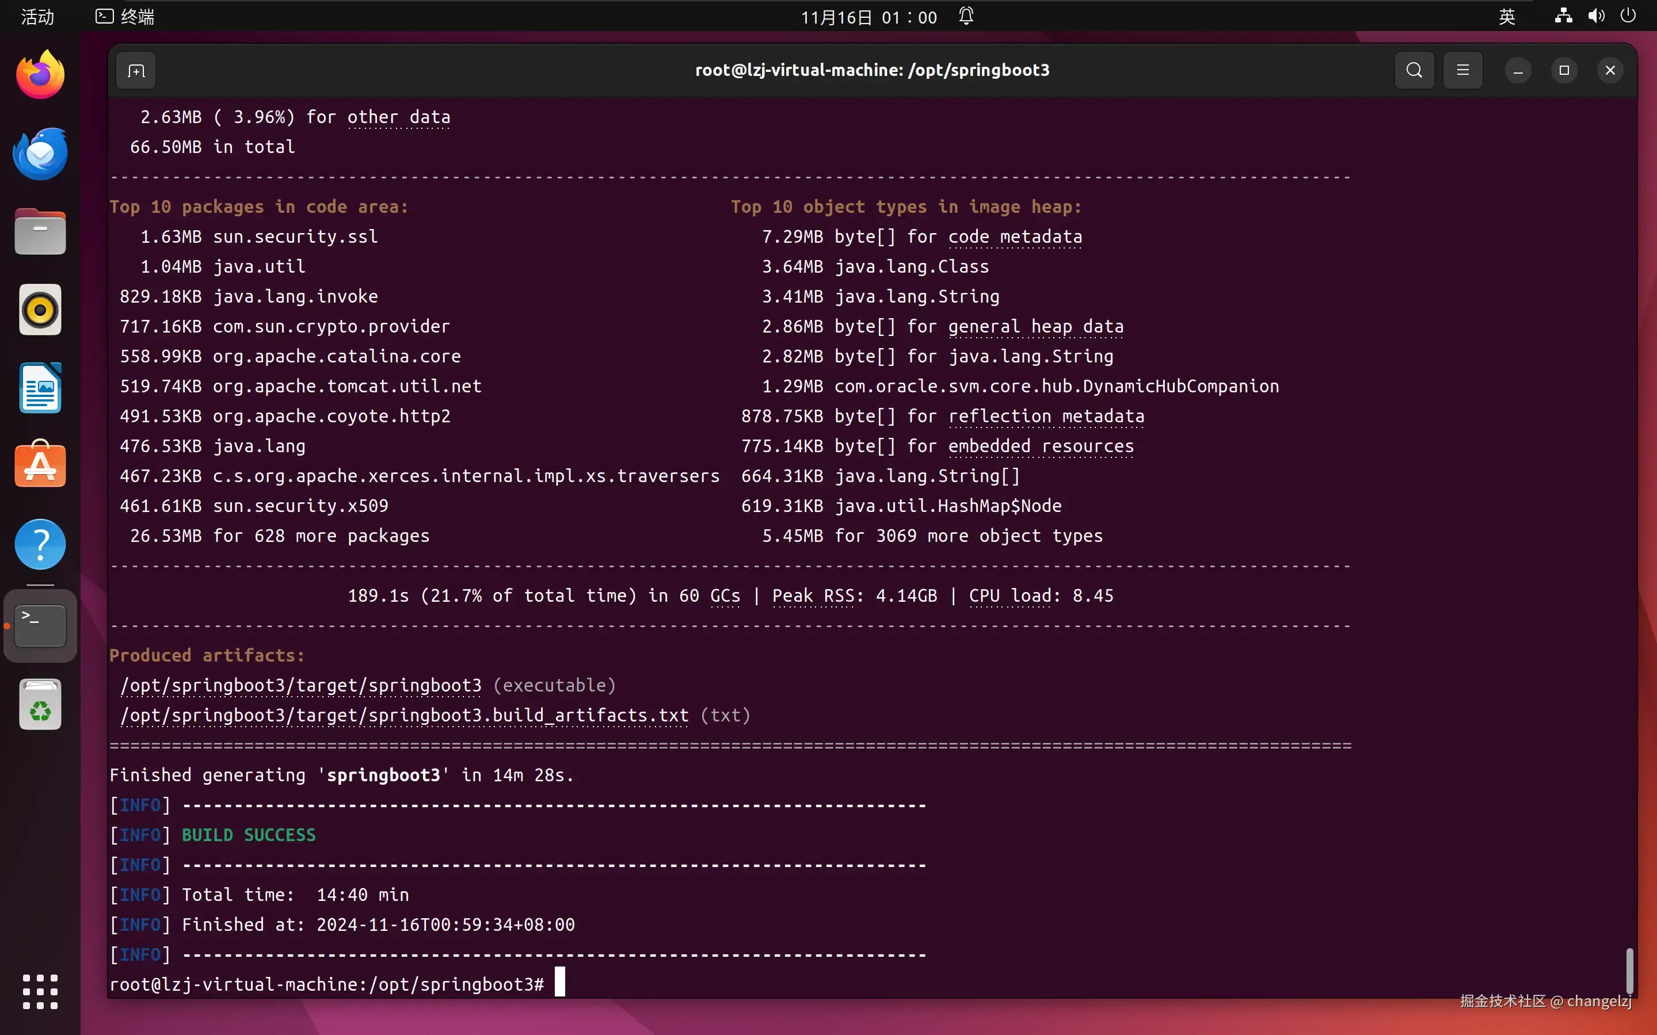Open Thunderbird mail from dock

point(40,154)
